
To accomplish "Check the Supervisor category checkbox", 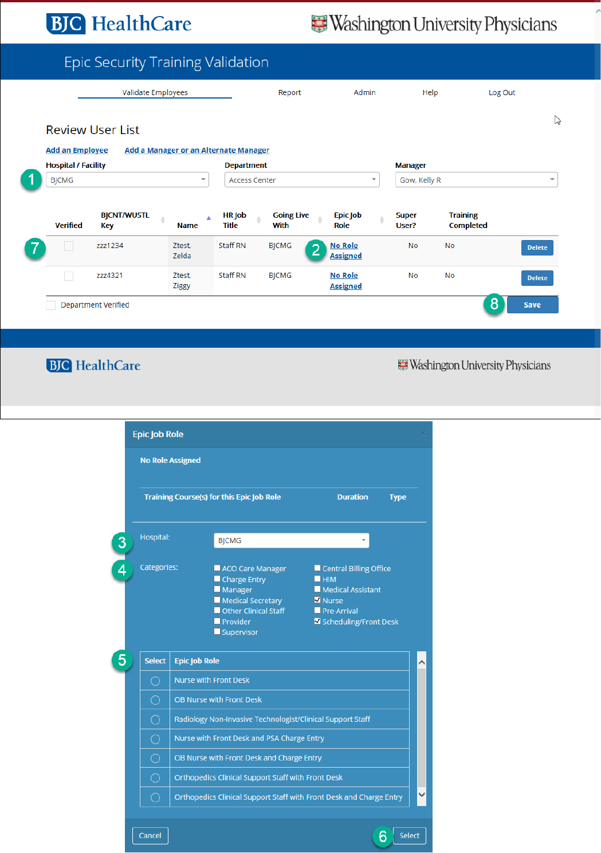I will point(217,632).
